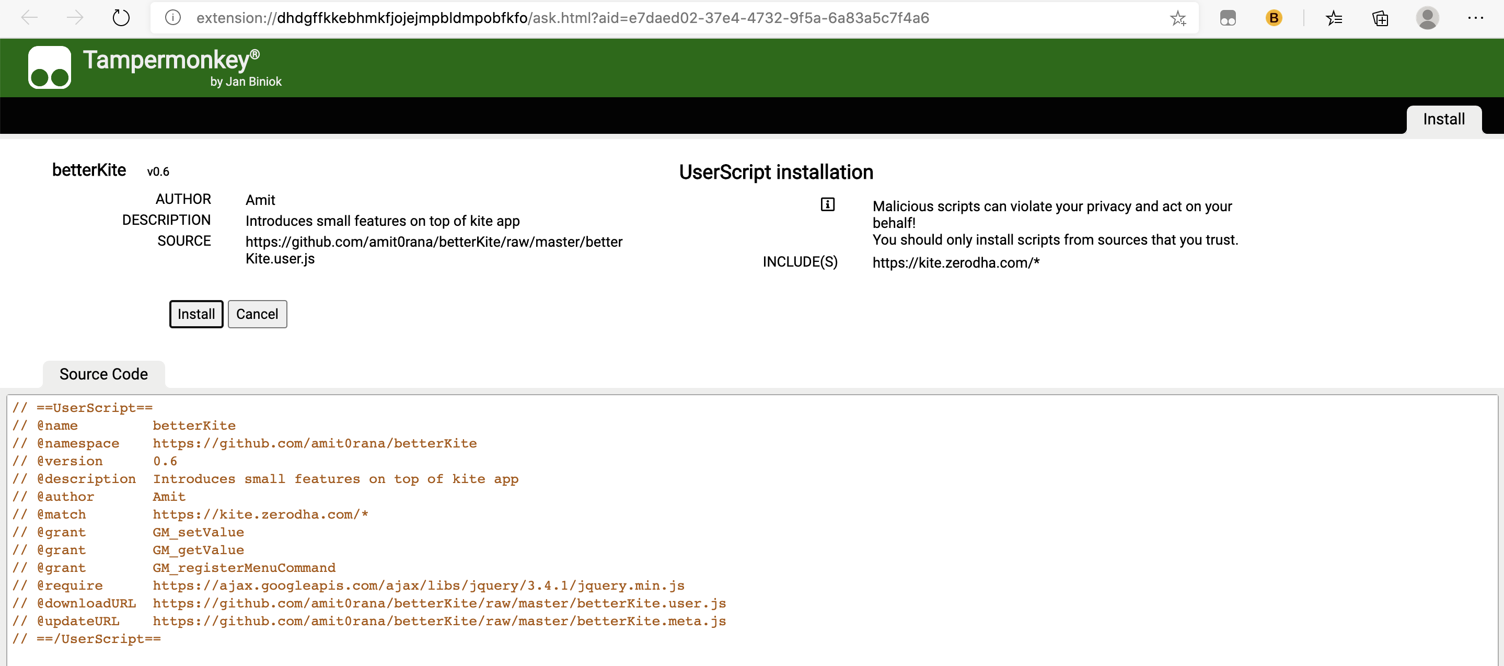Click the reading list icon in toolbar
Image resolution: width=1504 pixels, height=666 pixels.
[1336, 17]
